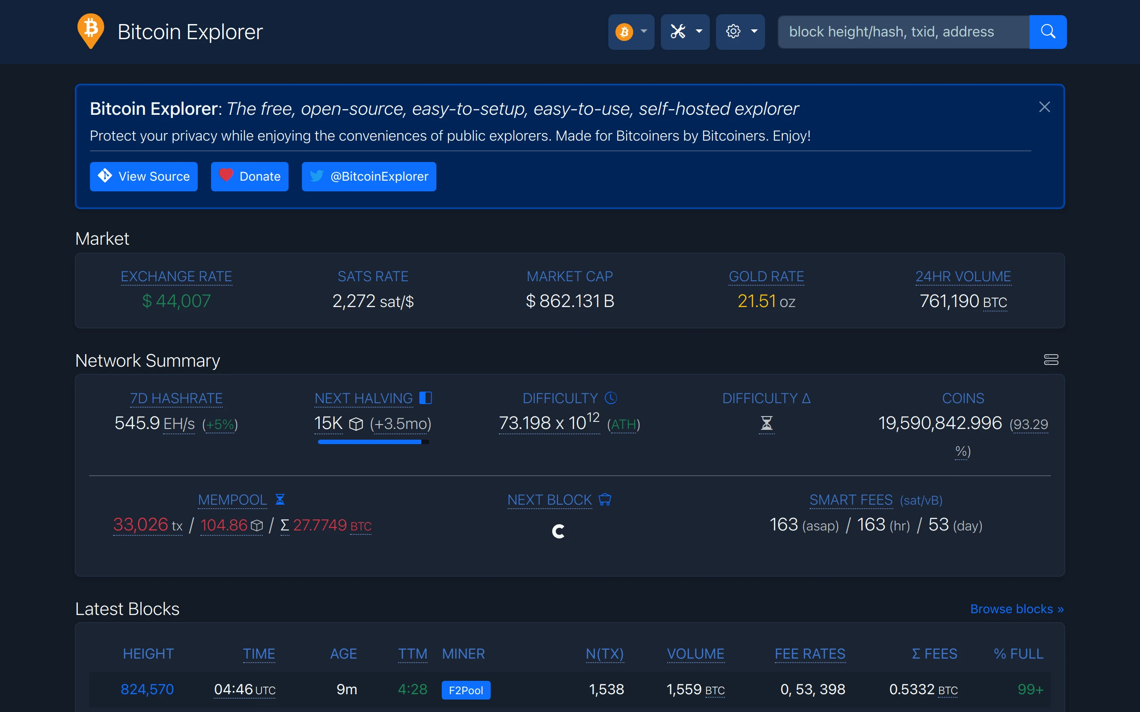The image size is (1140, 712).
Task: Dismiss the Bitcoin Explorer welcome banner
Action: 1045,107
